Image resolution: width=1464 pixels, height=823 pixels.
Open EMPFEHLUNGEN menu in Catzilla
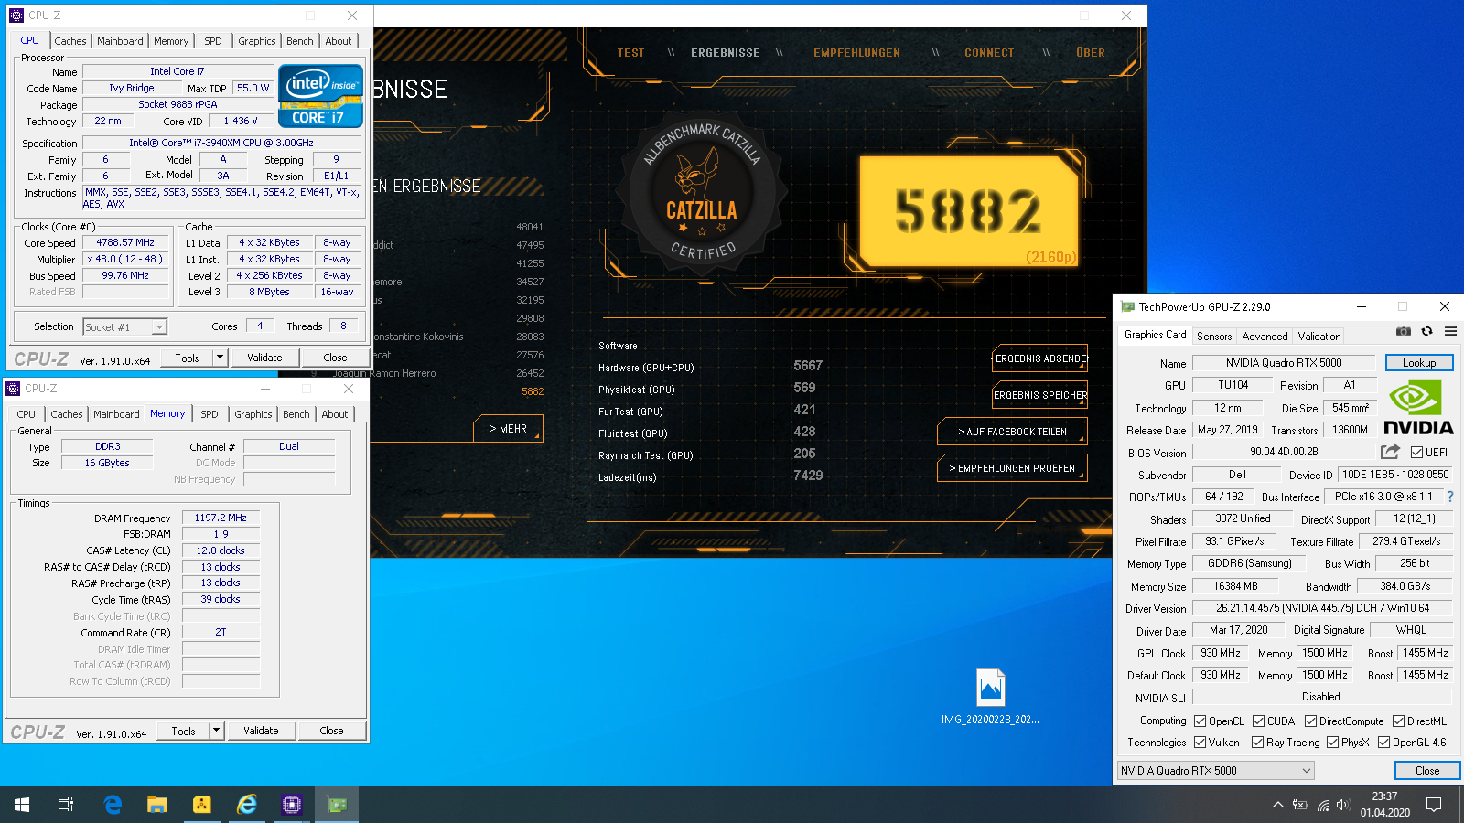856,53
